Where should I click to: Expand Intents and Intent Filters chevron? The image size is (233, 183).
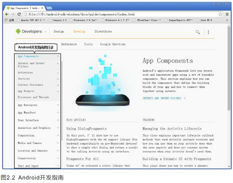coord(58,64)
